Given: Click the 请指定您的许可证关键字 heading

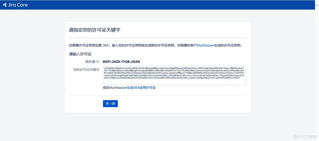Looking at the screenshot, I should tap(95, 30).
